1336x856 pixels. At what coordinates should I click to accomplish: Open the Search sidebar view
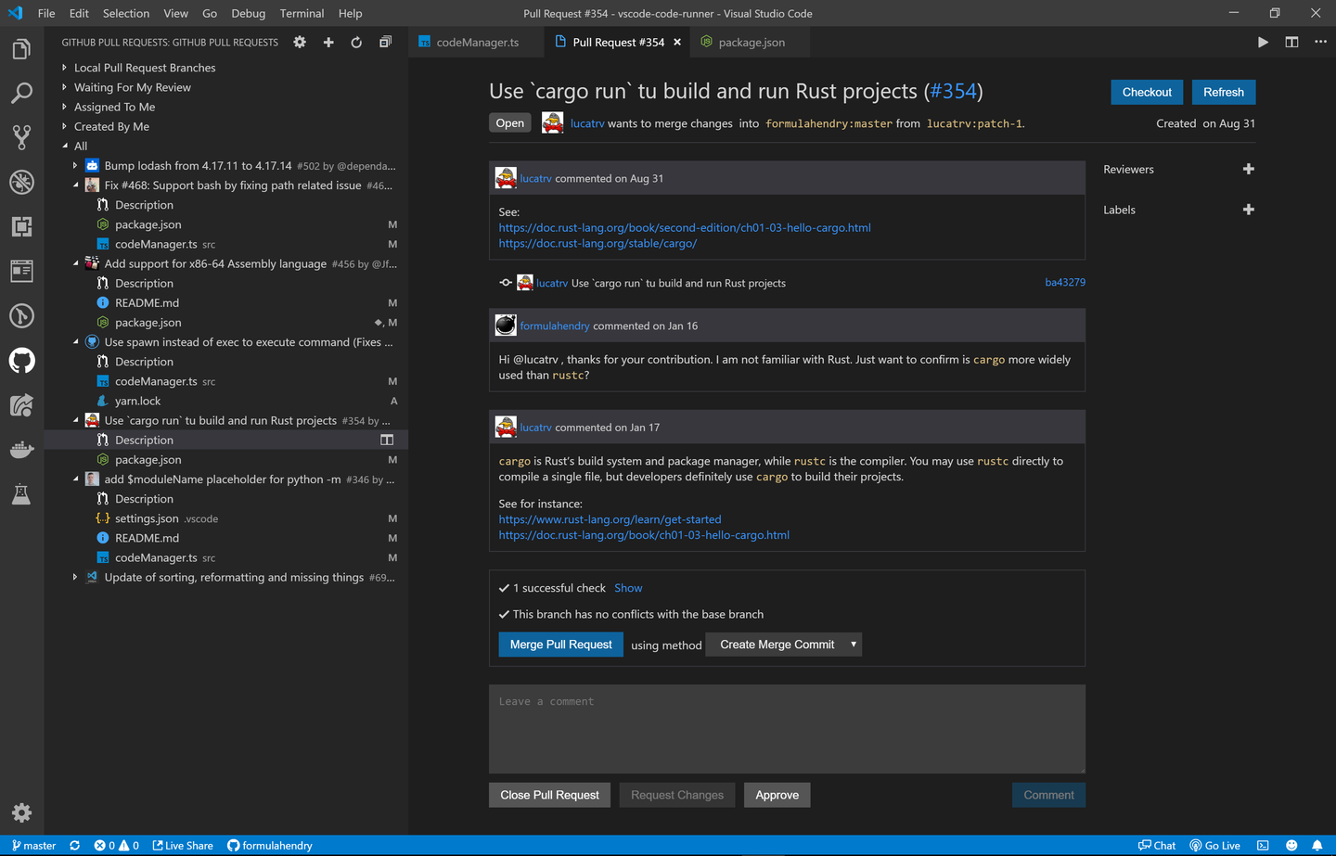(x=21, y=93)
